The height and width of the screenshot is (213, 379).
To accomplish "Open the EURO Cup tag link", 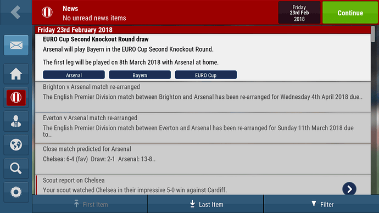I will point(205,75).
